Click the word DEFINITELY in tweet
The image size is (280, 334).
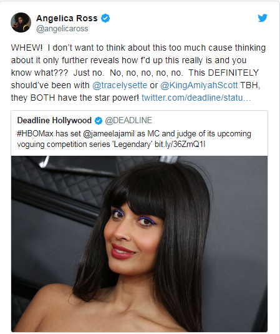point(233,73)
